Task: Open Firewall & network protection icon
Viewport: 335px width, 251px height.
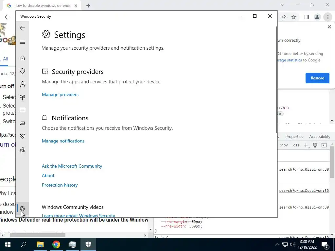Action: [23, 97]
